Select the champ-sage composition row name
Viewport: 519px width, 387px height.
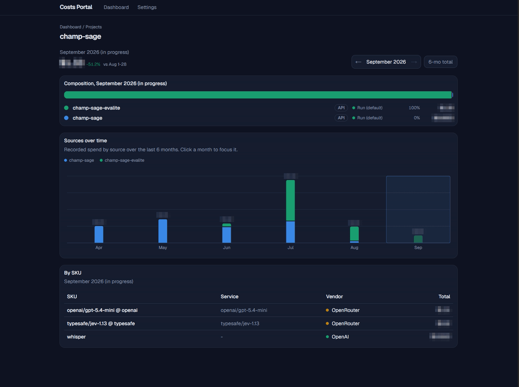click(88, 118)
